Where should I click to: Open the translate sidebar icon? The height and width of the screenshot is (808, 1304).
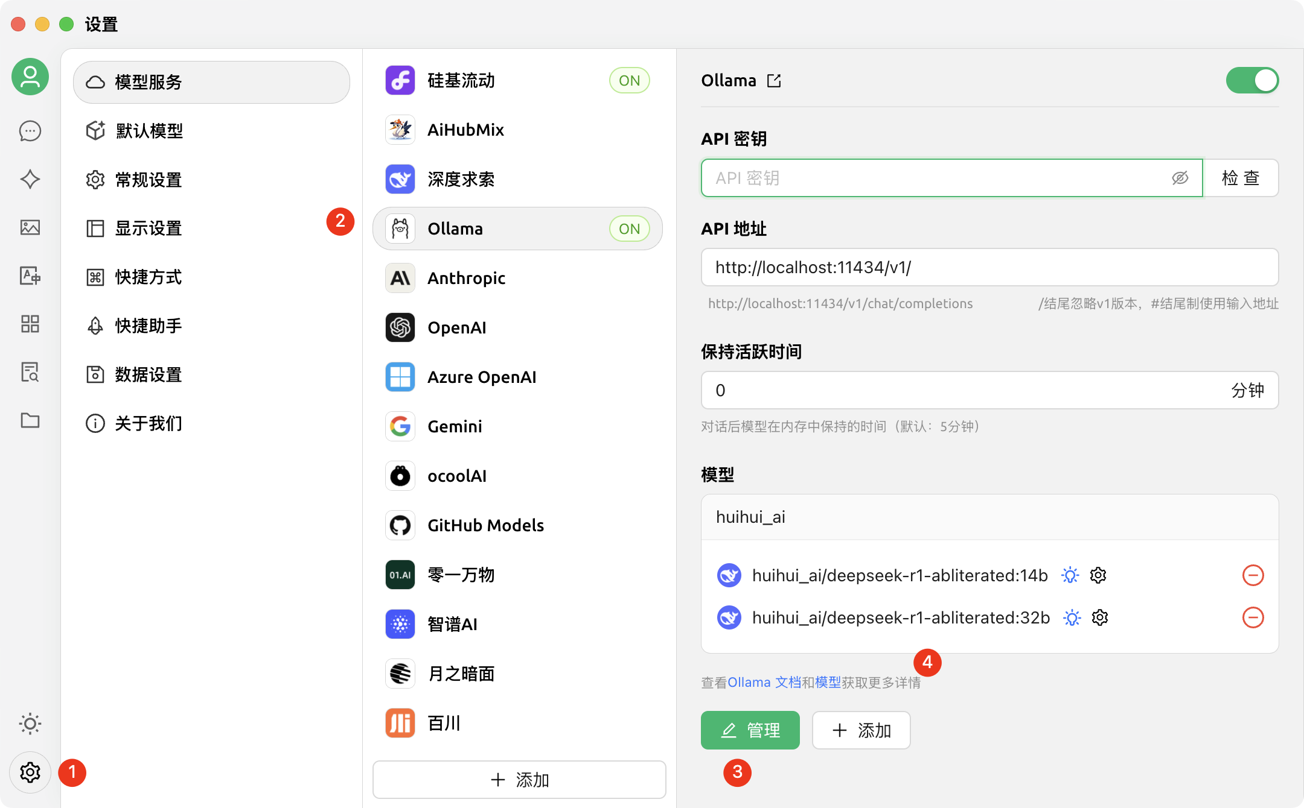(x=30, y=276)
